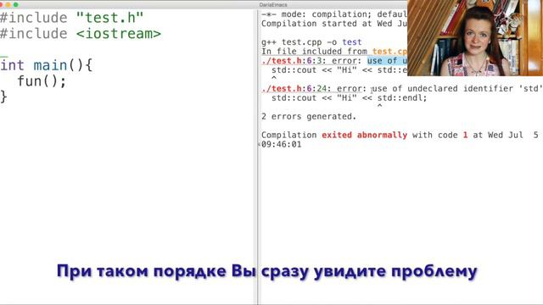Screen dimensions: 543x305
Task: Click the webcam video overlay
Action: 475,38
